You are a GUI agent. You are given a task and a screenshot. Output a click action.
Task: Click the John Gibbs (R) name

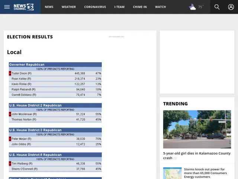click(21, 144)
